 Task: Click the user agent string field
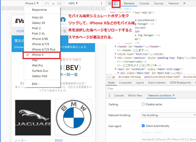(168, 139)
